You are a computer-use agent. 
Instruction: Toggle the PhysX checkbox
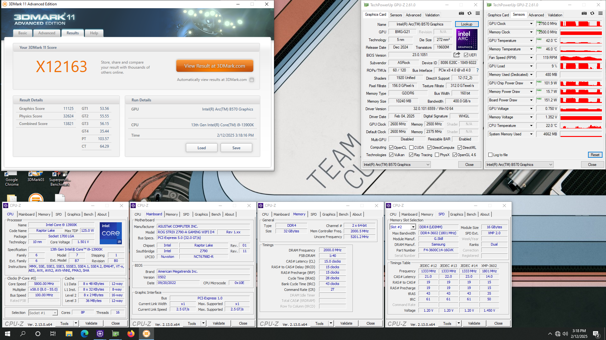pos(437,155)
